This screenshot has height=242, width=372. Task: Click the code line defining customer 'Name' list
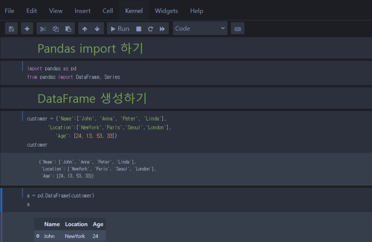97,119
